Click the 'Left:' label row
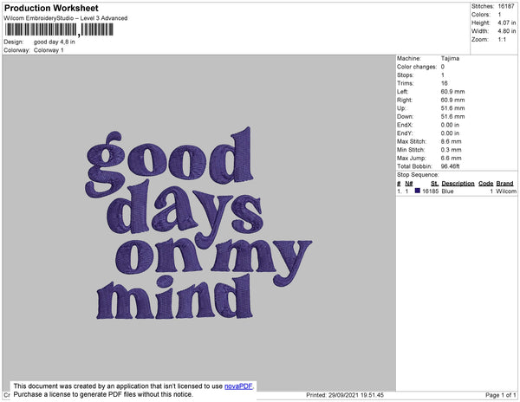 [431, 92]
